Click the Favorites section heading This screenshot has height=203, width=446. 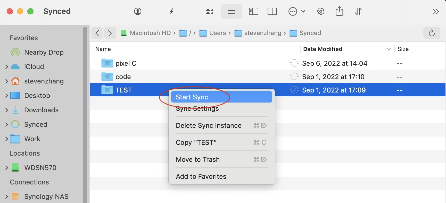pyautogui.click(x=24, y=38)
